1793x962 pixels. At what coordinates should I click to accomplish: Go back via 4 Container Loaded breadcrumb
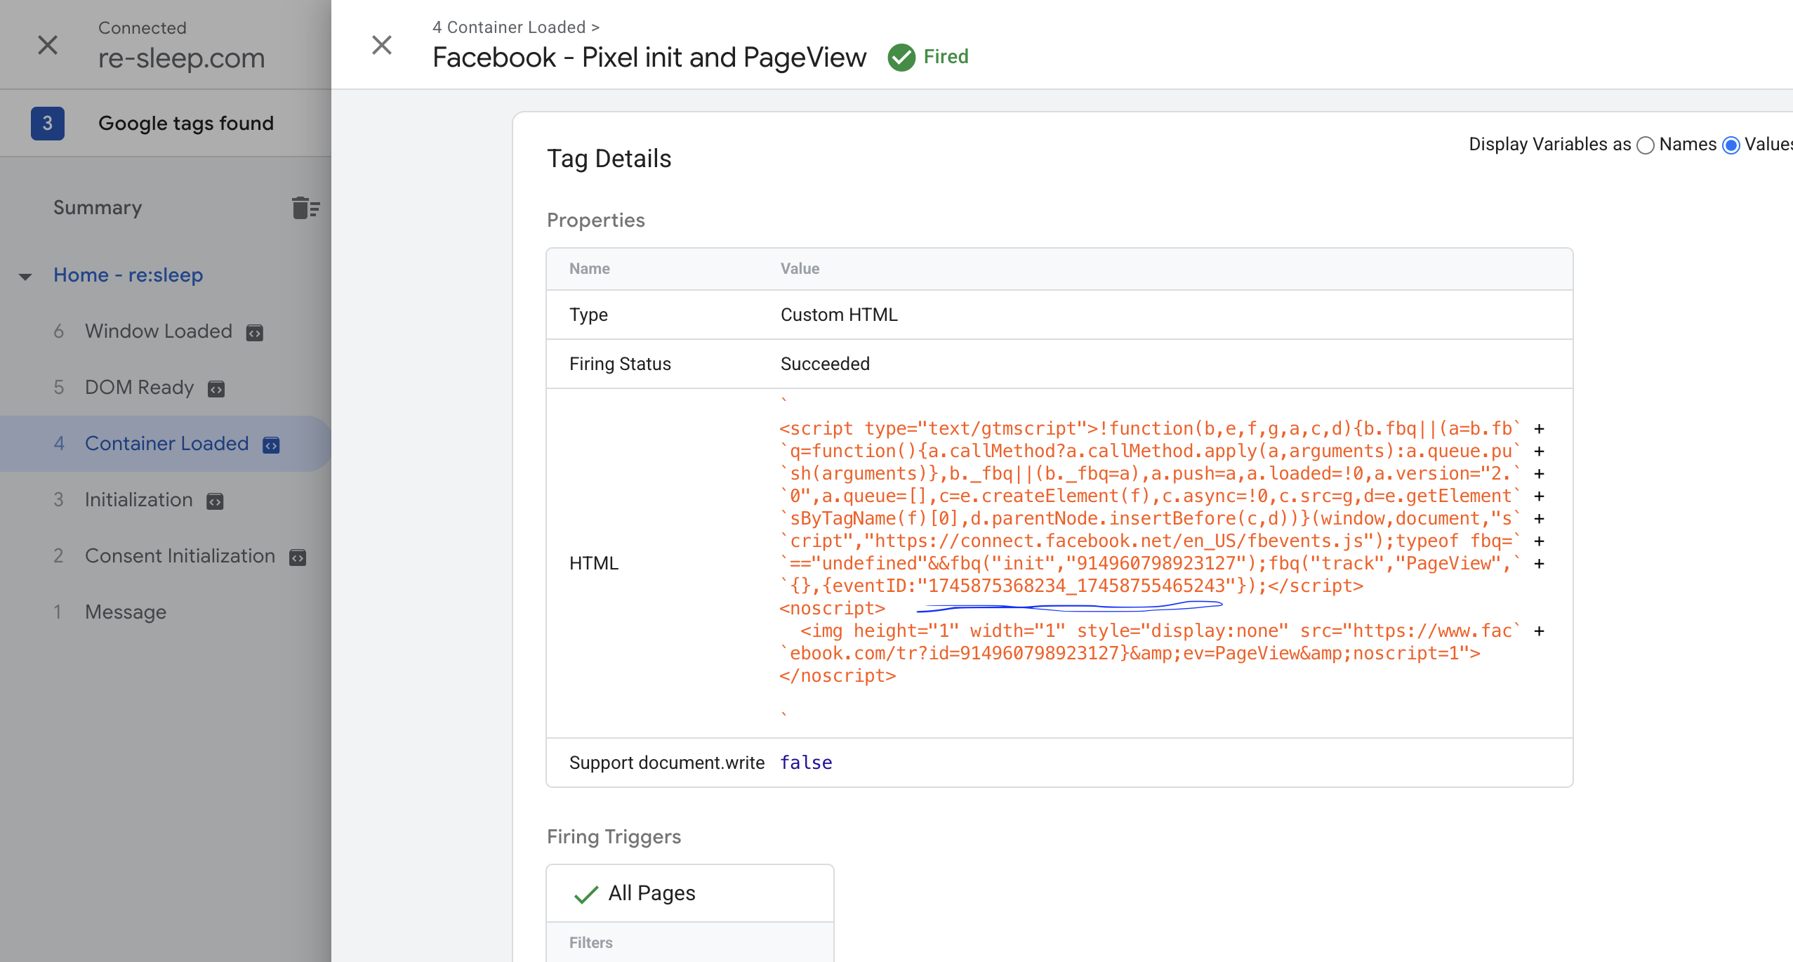(x=516, y=27)
